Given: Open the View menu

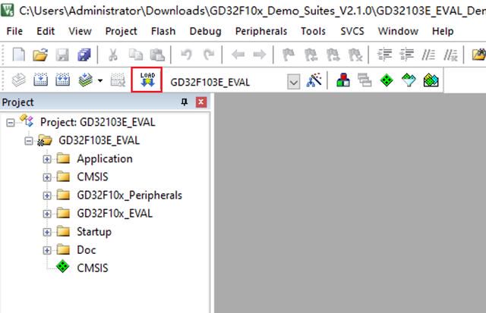Looking at the screenshot, I should click(x=80, y=31).
